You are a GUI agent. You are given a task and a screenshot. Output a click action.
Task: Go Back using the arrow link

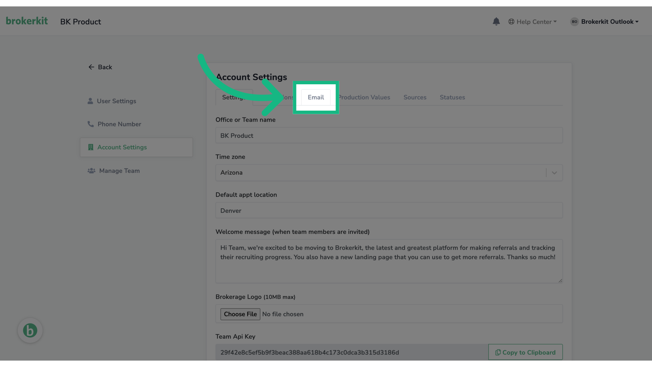(100, 67)
